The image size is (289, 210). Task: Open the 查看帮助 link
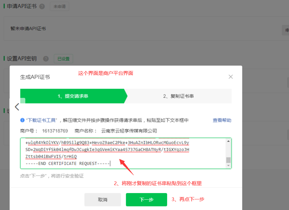pyautogui.click(x=222, y=120)
